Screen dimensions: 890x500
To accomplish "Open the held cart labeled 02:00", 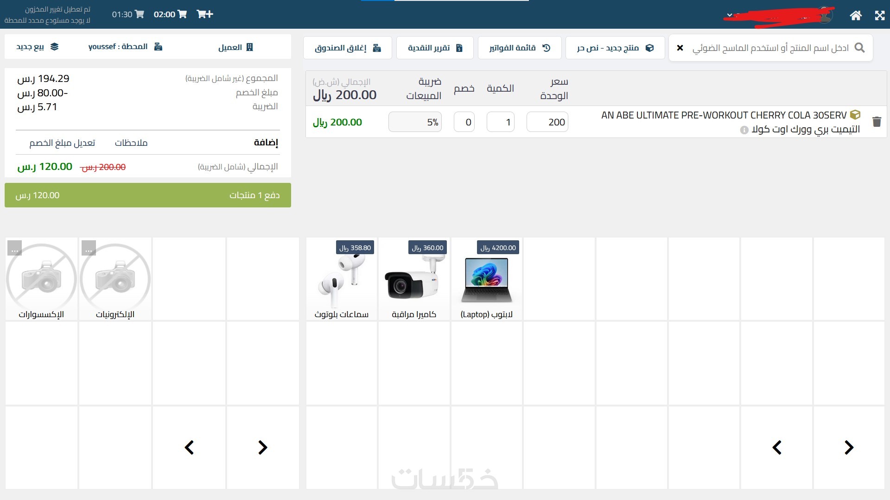I will (x=170, y=14).
